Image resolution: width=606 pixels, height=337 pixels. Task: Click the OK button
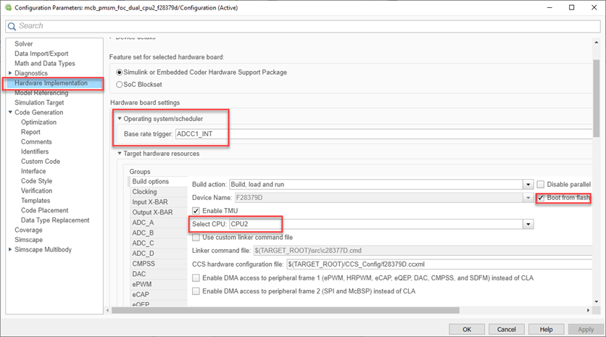click(x=467, y=329)
